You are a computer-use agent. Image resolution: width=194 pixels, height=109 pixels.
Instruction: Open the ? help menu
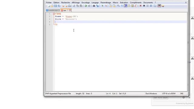tap(155, 2)
